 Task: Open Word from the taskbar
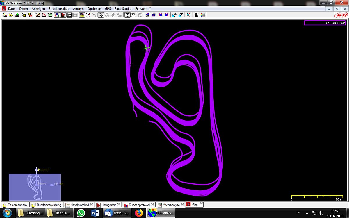pyautogui.click(x=95, y=213)
